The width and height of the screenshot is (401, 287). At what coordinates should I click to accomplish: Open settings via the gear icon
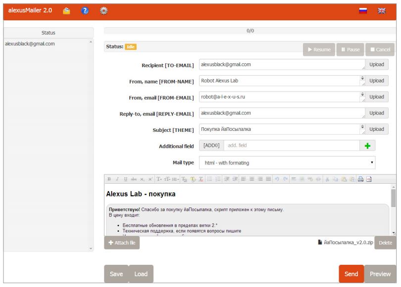(103, 11)
